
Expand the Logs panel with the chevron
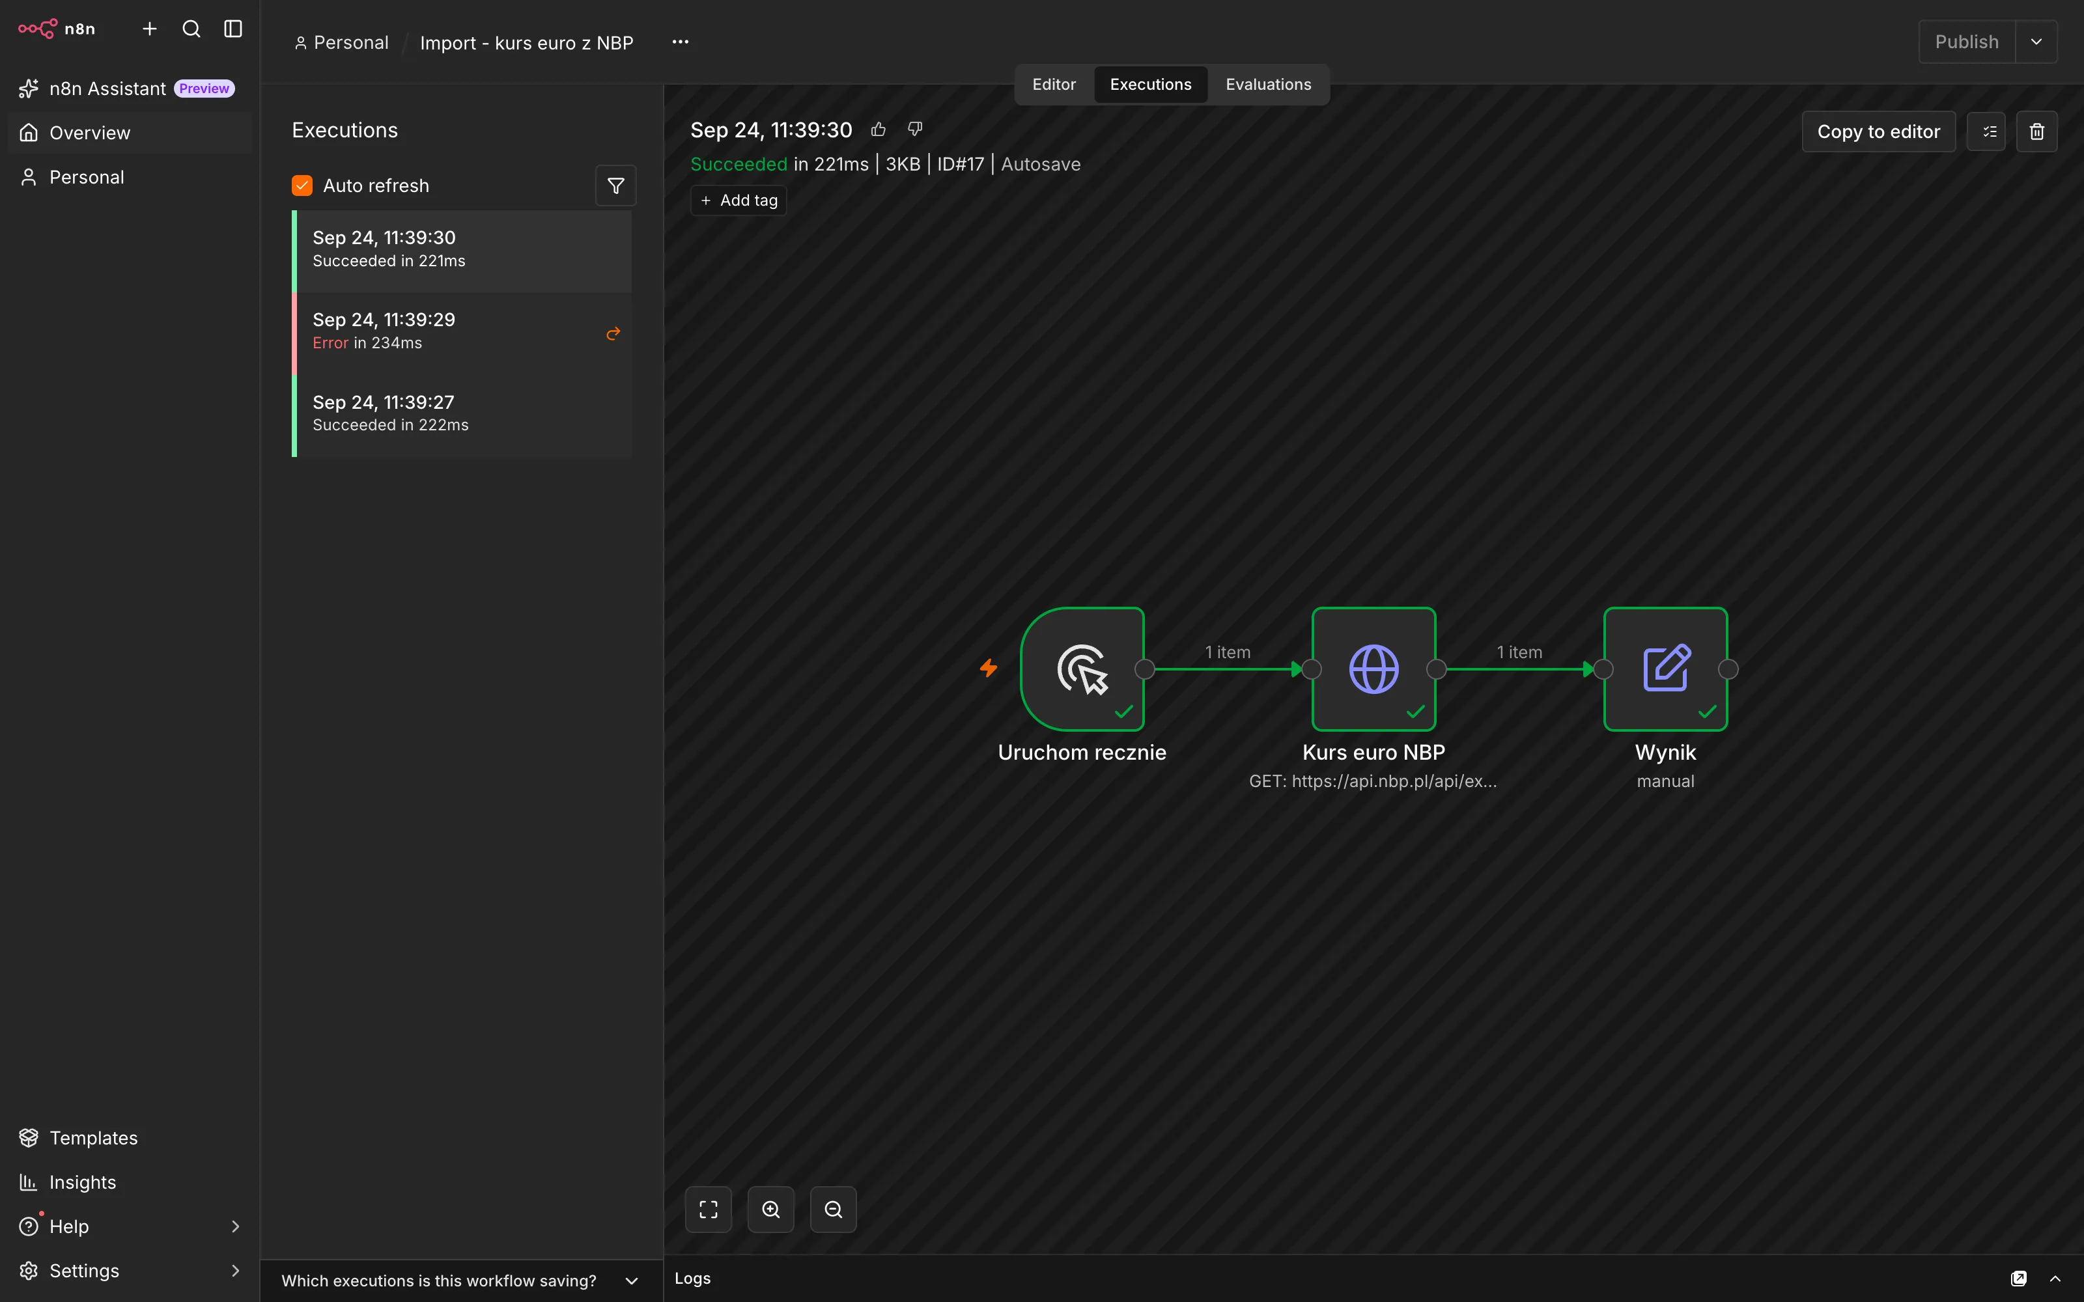pos(2055,1279)
